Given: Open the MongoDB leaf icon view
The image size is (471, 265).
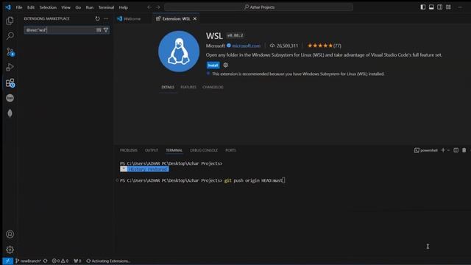Looking at the screenshot, I should coord(10,113).
